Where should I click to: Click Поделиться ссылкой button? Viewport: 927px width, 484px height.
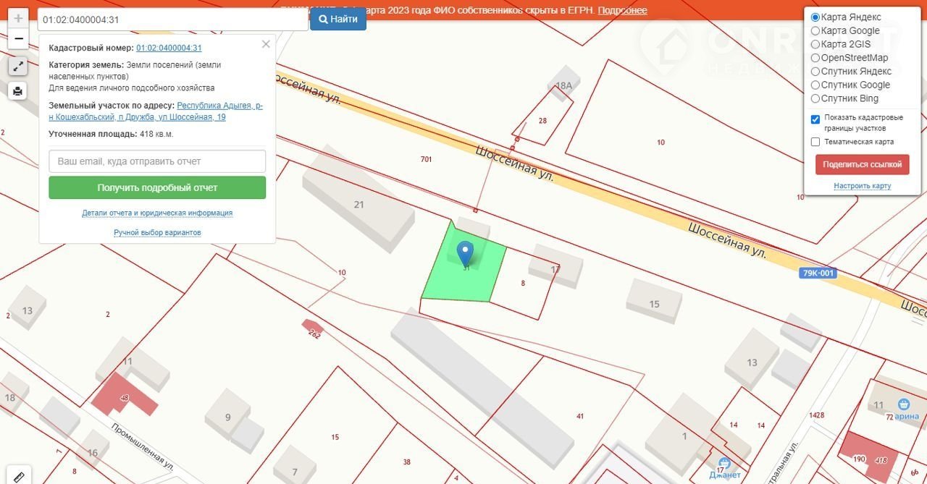pyautogui.click(x=862, y=164)
